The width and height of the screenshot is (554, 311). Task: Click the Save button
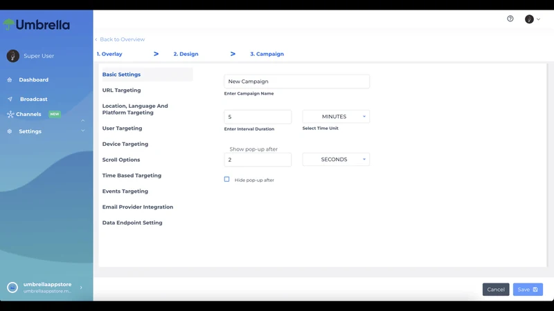point(528,290)
